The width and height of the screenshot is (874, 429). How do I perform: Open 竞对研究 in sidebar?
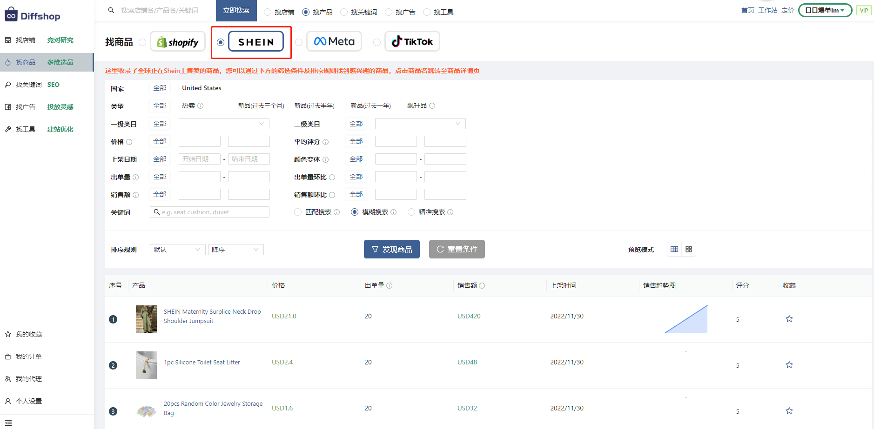61,40
